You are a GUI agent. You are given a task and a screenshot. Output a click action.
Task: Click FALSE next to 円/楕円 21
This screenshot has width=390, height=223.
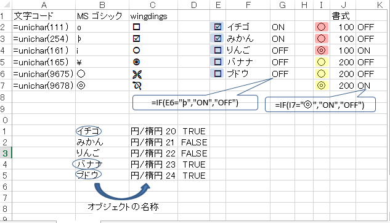coord(194,142)
